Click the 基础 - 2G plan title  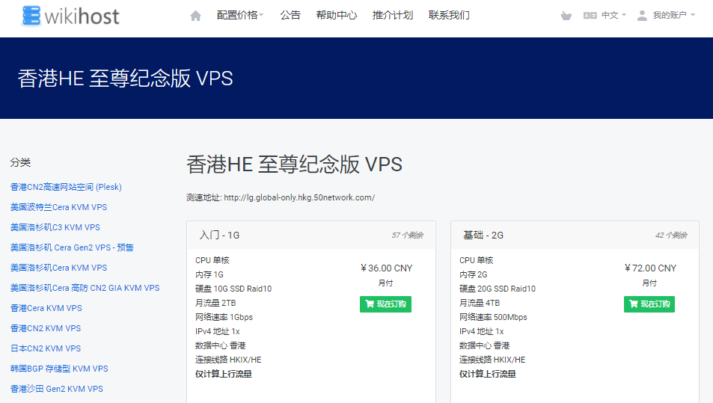[483, 235]
